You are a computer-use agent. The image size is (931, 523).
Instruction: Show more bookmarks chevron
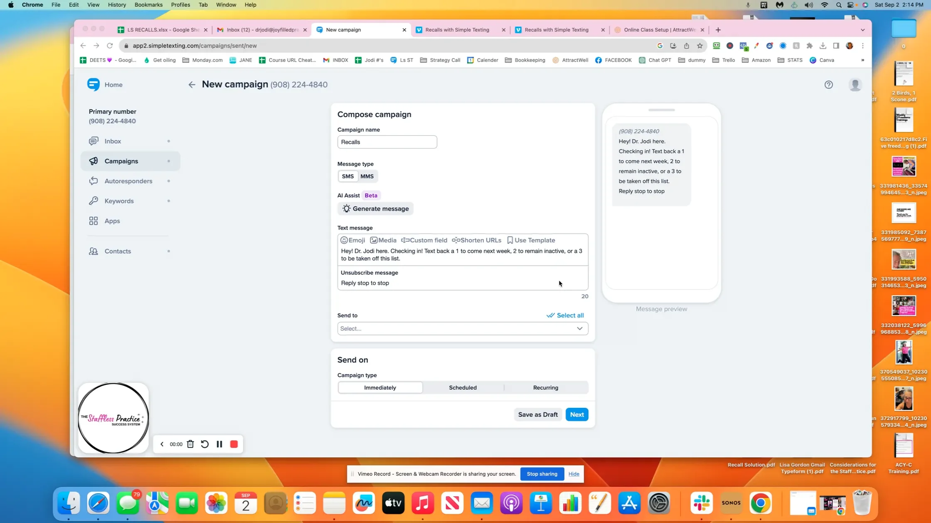pyautogui.click(x=862, y=60)
